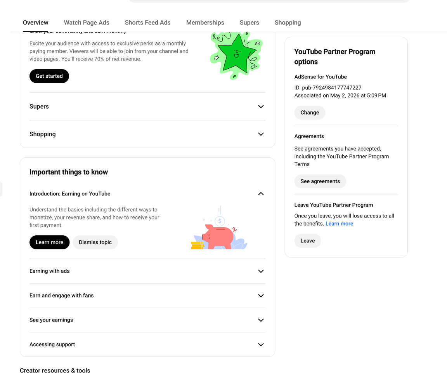This screenshot has width=447, height=374.
Task: Click the Agreements label
Action: click(309, 136)
